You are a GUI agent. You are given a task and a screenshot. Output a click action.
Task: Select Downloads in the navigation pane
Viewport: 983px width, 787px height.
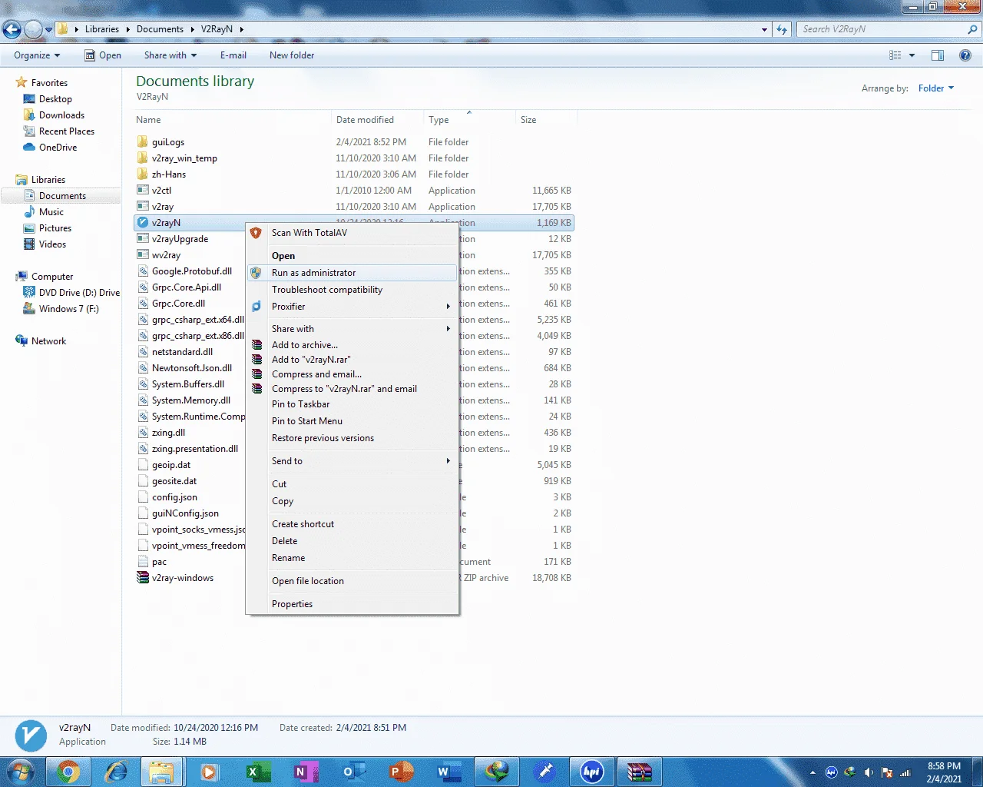[x=61, y=115]
